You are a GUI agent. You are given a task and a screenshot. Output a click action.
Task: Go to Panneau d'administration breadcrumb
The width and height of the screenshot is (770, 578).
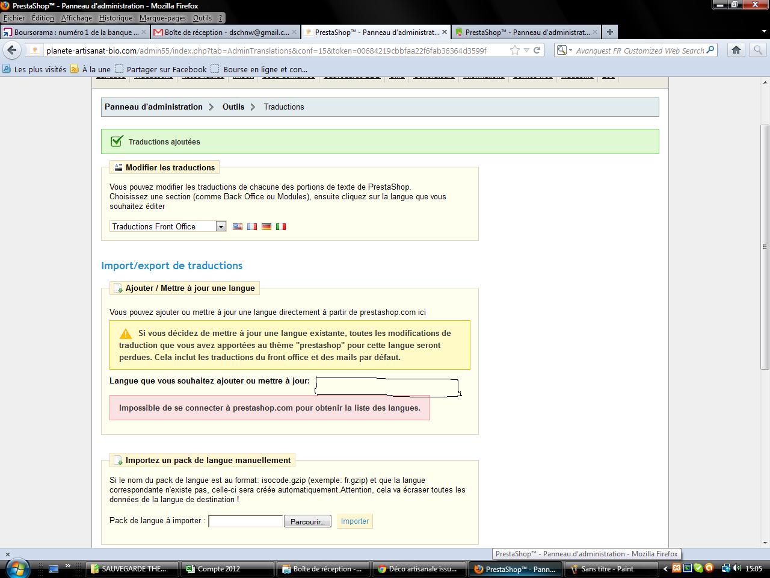pyautogui.click(x=153, y=107)
